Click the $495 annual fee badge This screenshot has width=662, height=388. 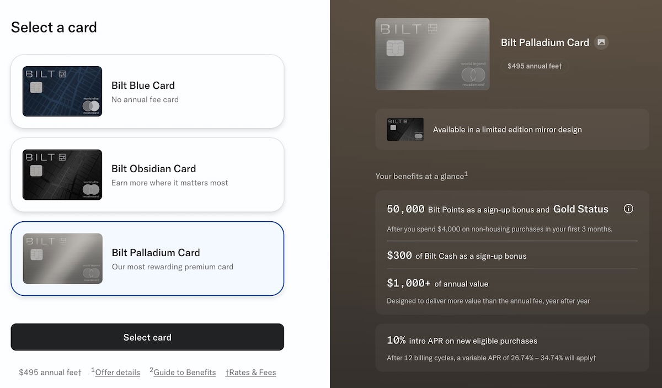534,66
